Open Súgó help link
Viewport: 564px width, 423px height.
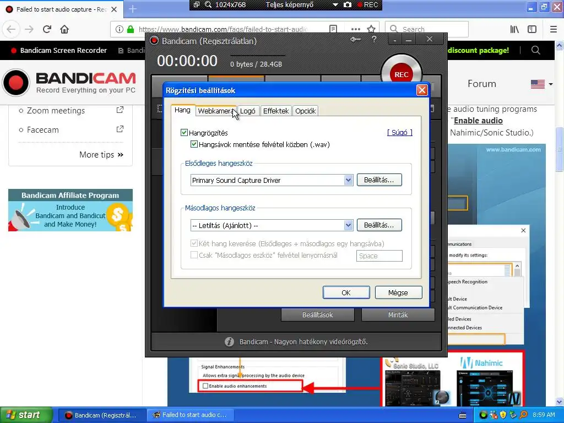(400, 132)
